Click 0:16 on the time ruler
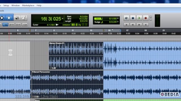This screenshot has height=101, width=181. [55, 34]
